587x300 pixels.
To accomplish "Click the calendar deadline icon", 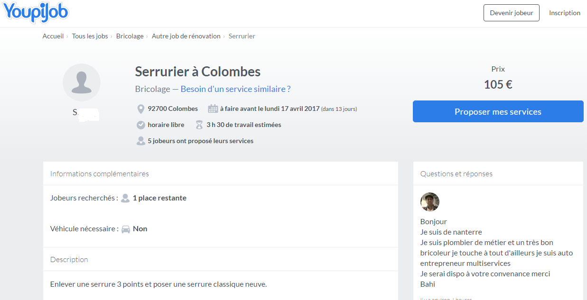I will pos(213,109).
